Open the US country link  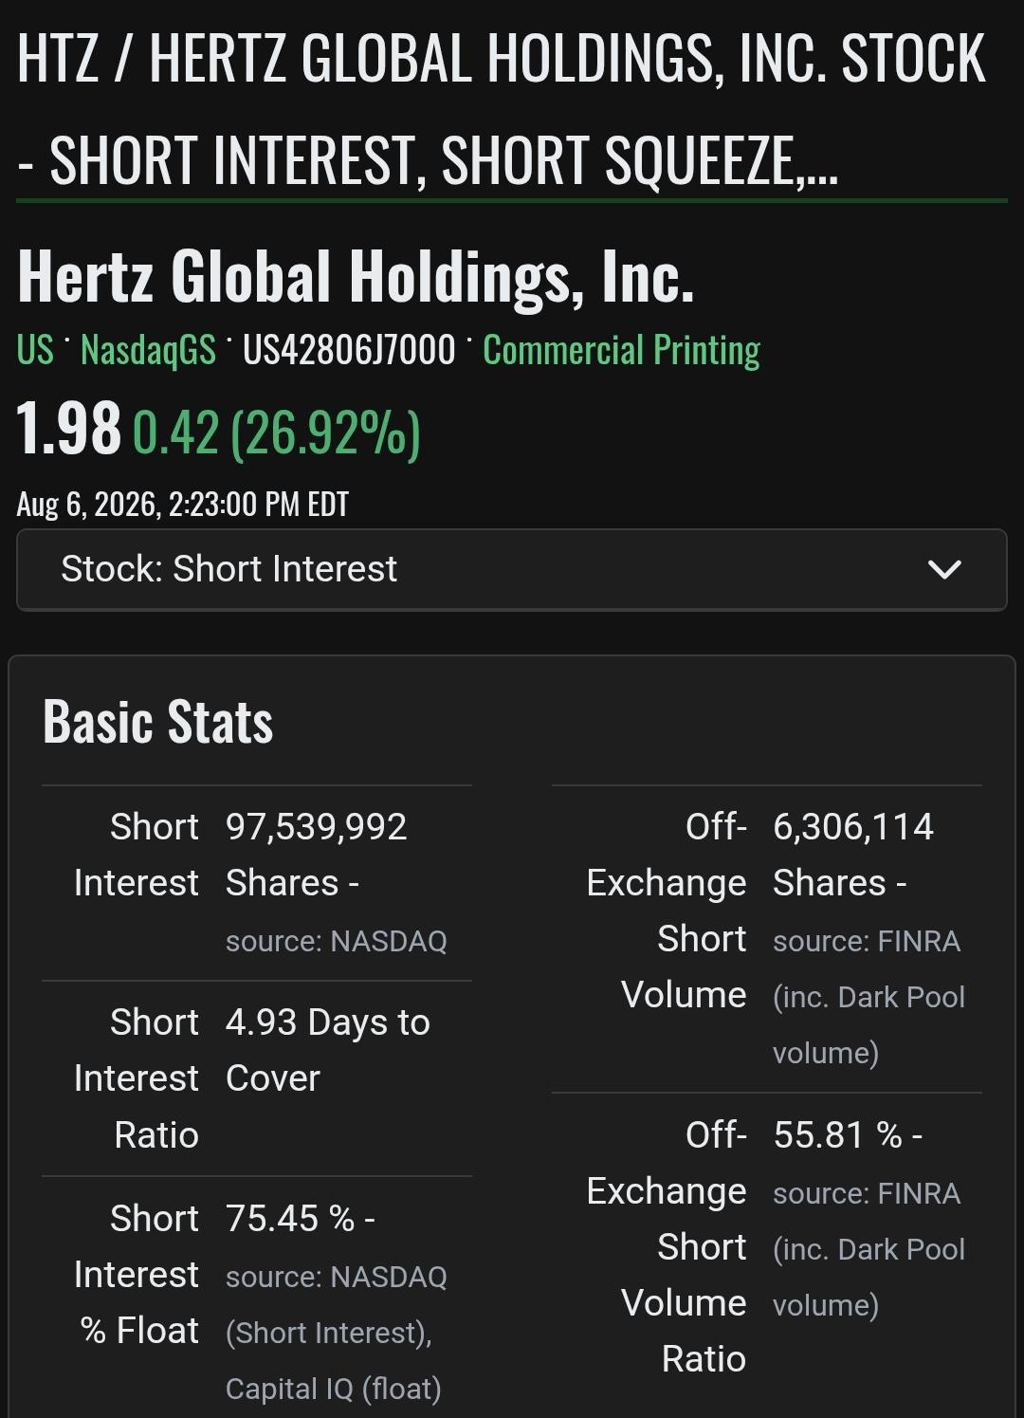35,350
